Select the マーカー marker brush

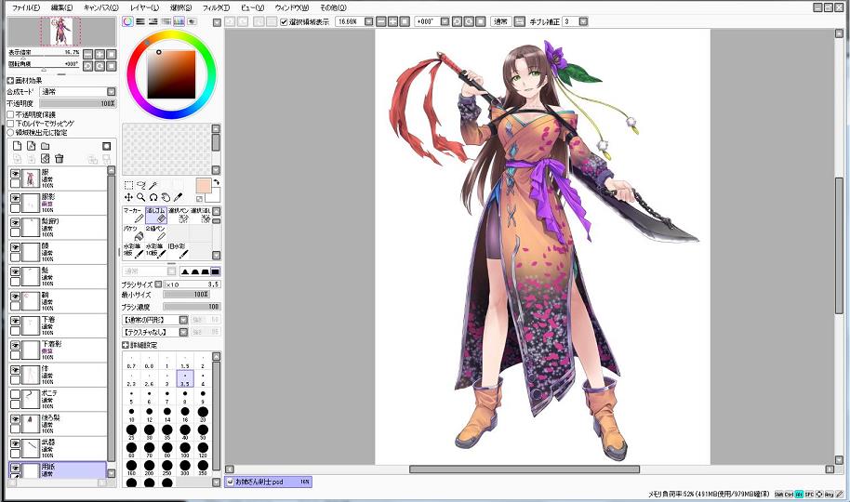pos(133,215)
